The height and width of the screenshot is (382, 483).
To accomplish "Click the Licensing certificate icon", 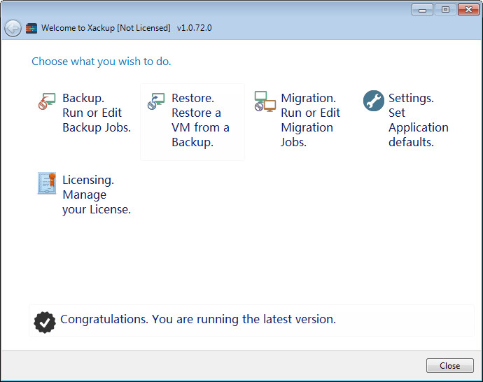I will 46,183.
